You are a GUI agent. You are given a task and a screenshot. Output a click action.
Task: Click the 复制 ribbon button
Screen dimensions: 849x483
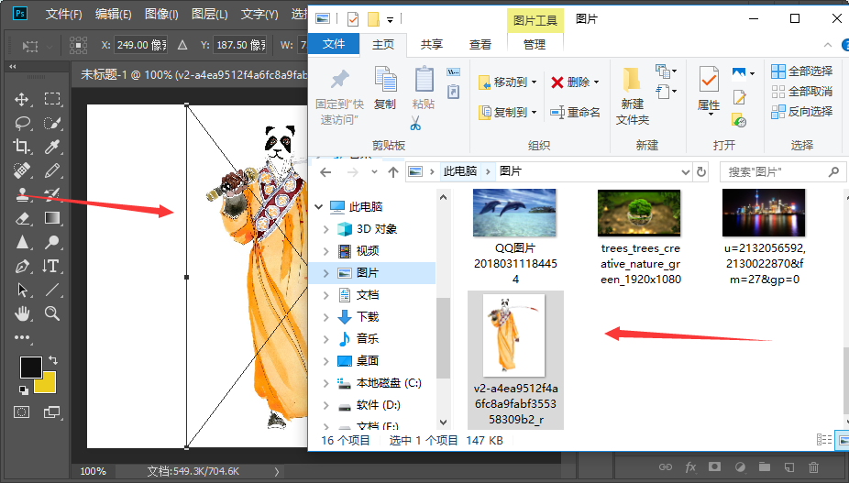385,88
